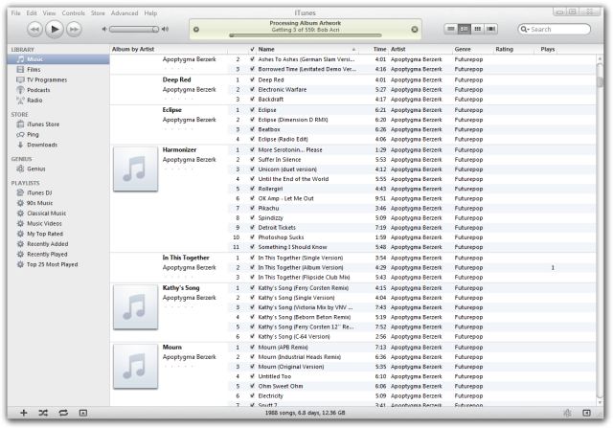Show the iTunes sidebar button at bottom right
Viewport: 613px width, 428px height.
coord(586,413)
